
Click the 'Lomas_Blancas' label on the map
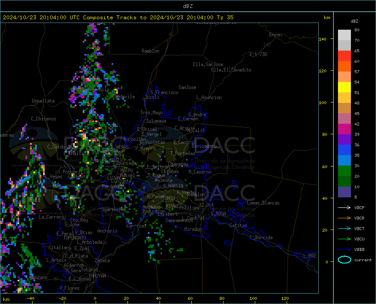pyautogui.click(x=263, y=203)
